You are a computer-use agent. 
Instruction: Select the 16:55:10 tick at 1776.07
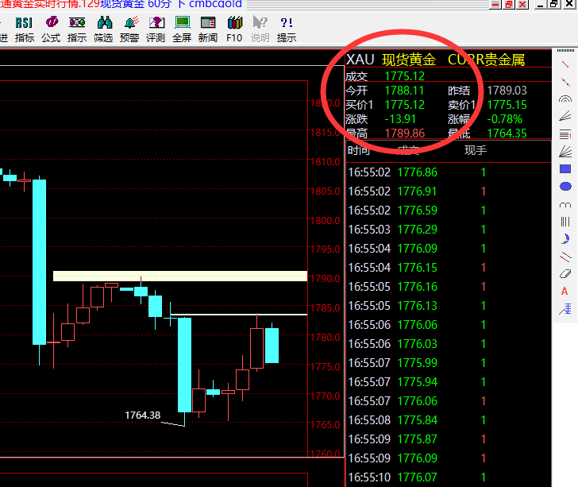(449, 477)
